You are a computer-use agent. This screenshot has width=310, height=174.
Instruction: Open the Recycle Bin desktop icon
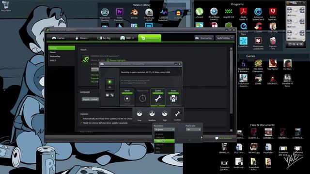[x=5, y=6]
